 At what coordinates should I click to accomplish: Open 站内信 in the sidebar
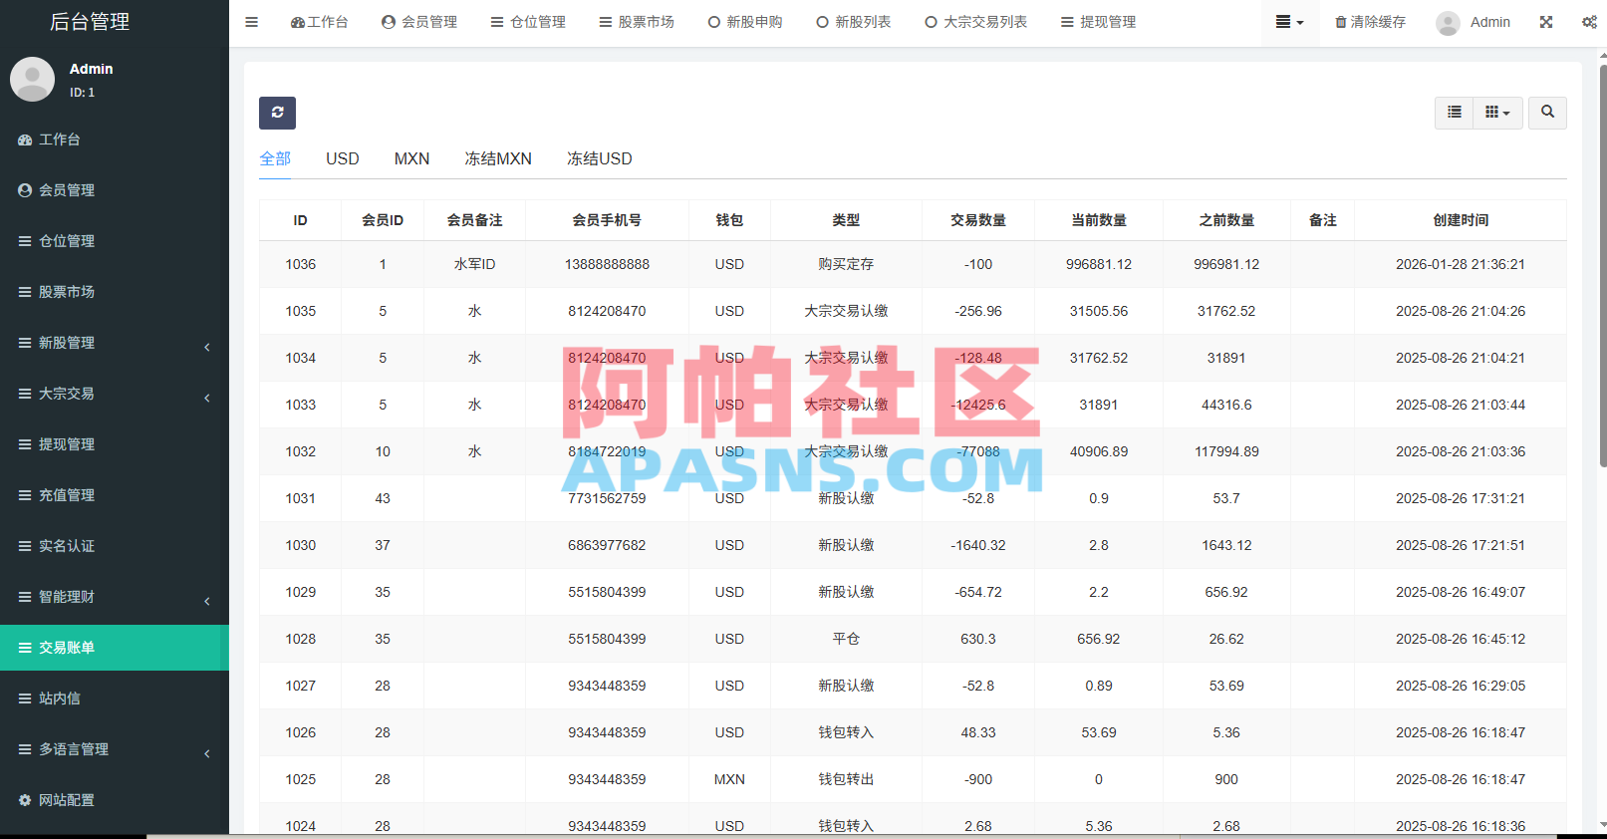coord(115,699)
